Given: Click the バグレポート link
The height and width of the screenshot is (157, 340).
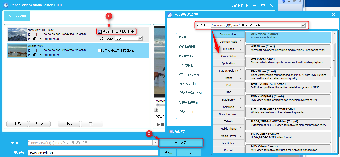Looking at the screenshot, I should point(240,5).
